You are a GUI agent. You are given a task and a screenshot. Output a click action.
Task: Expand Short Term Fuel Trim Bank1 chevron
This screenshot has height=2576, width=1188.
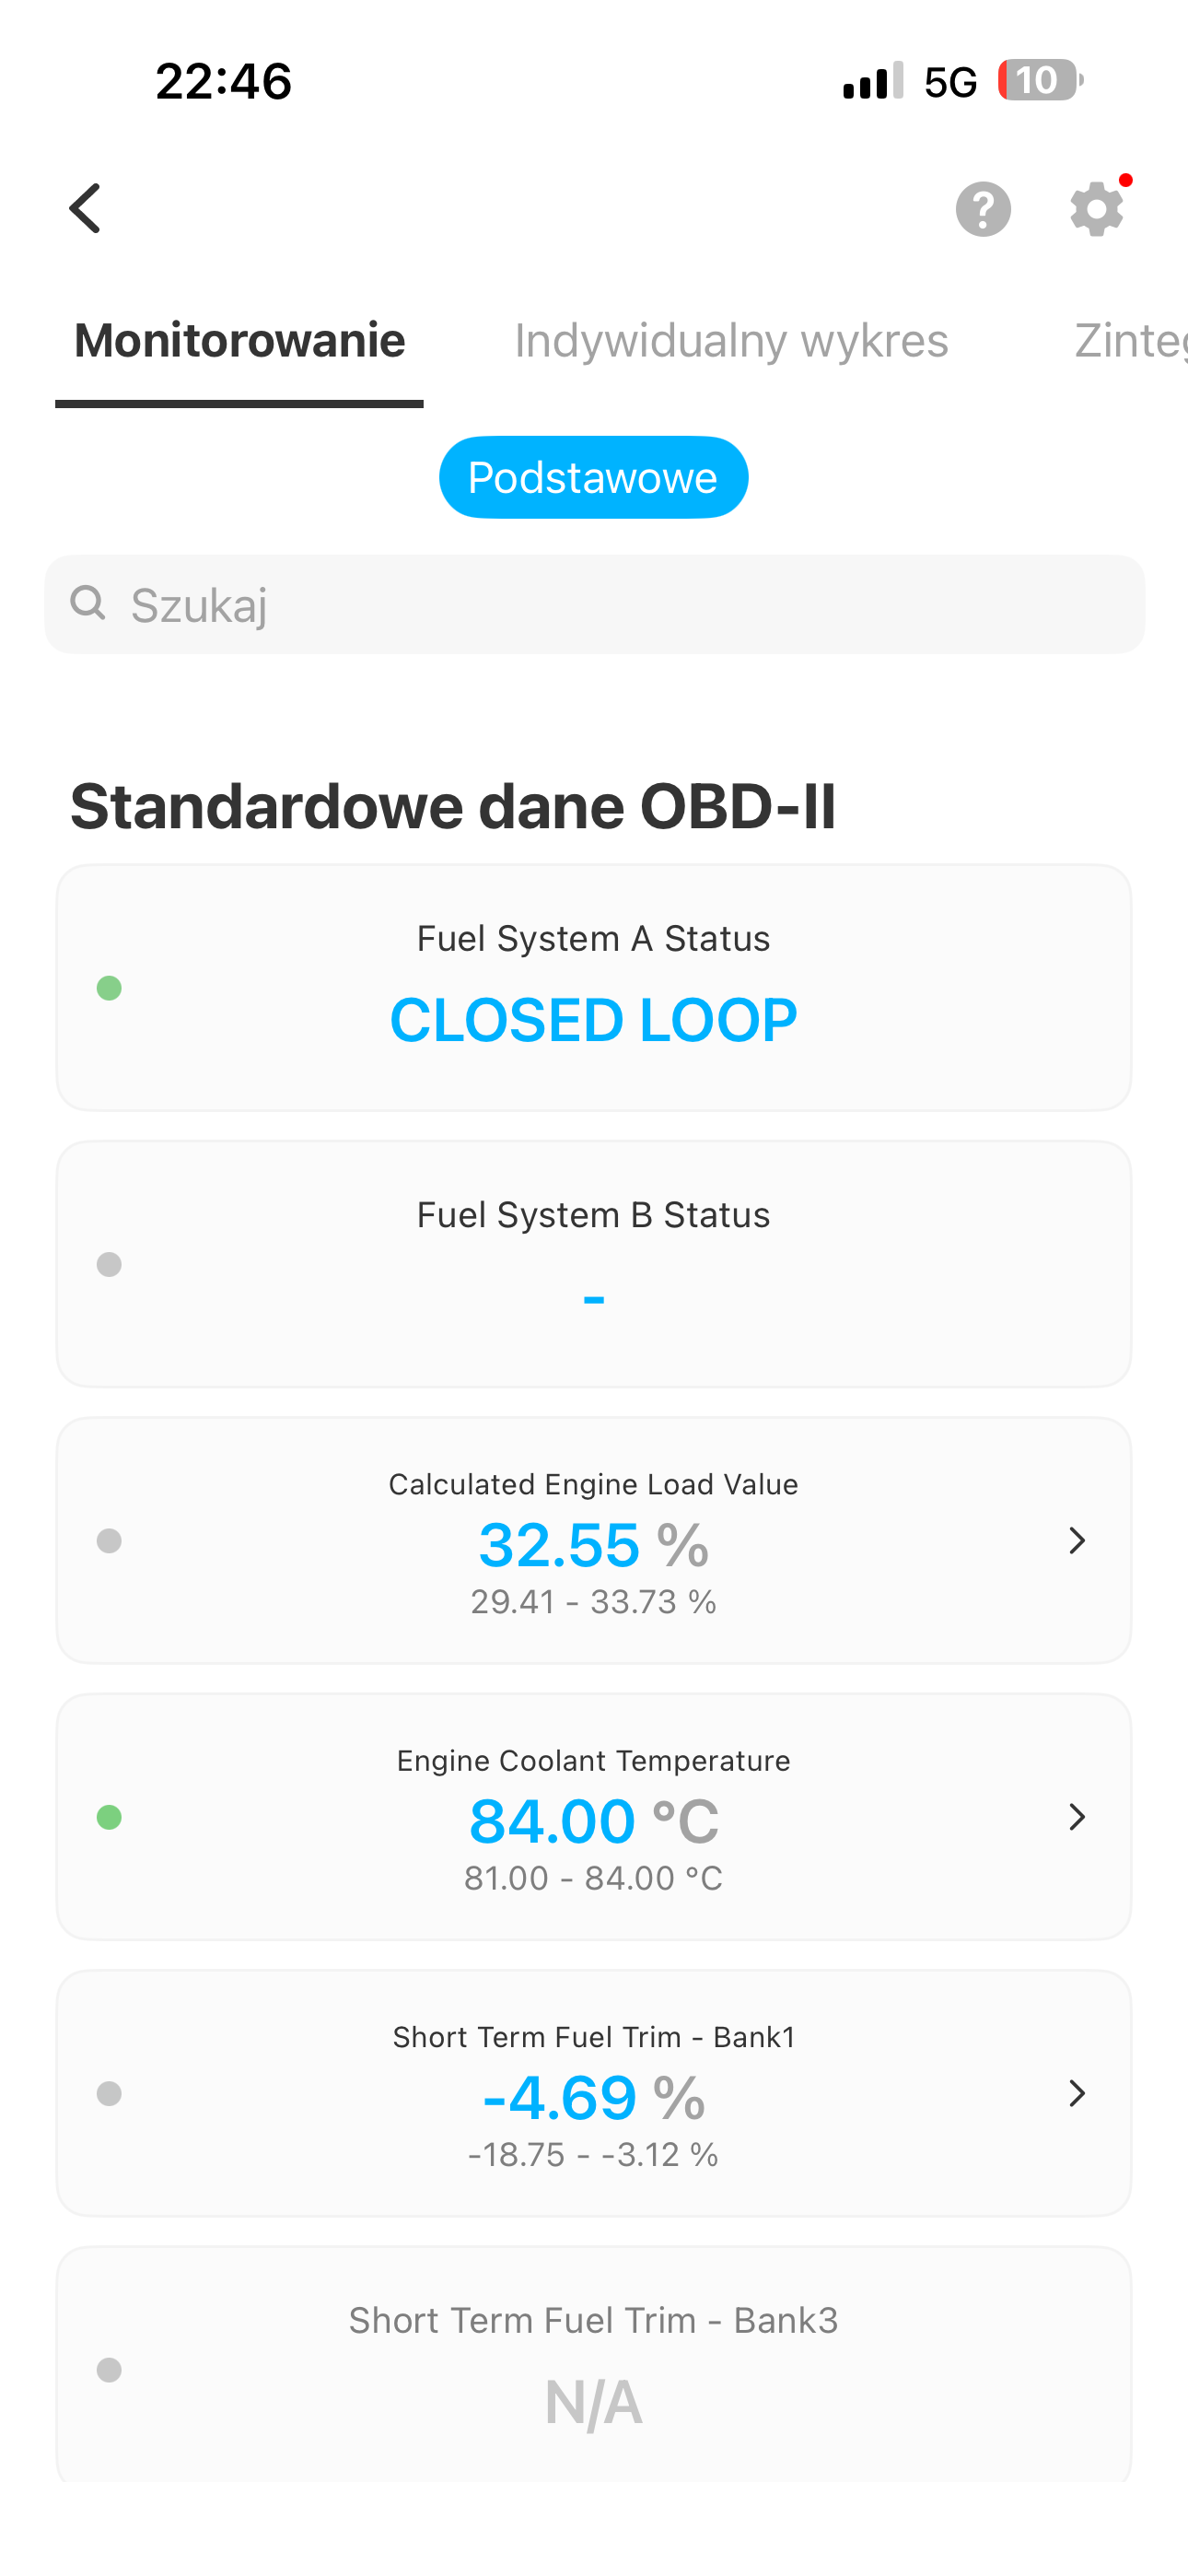pos(1077,2094)
